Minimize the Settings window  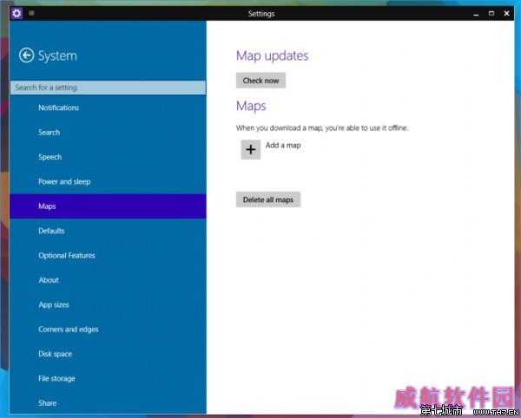click(x=476, y=14)
